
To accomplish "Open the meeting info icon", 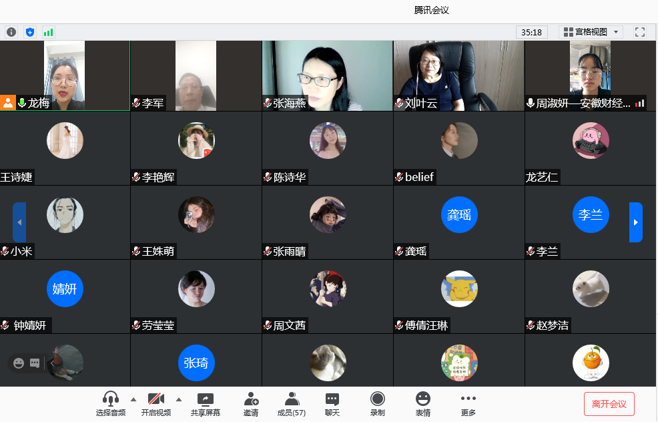I will (11, 32).
